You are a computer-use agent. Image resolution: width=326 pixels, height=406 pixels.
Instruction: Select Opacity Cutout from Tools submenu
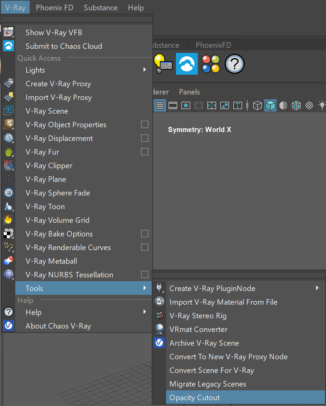[245, 397]
